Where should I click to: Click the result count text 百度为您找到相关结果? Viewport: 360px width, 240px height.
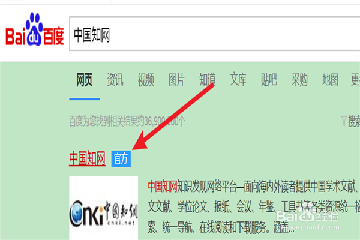[127, 121]
